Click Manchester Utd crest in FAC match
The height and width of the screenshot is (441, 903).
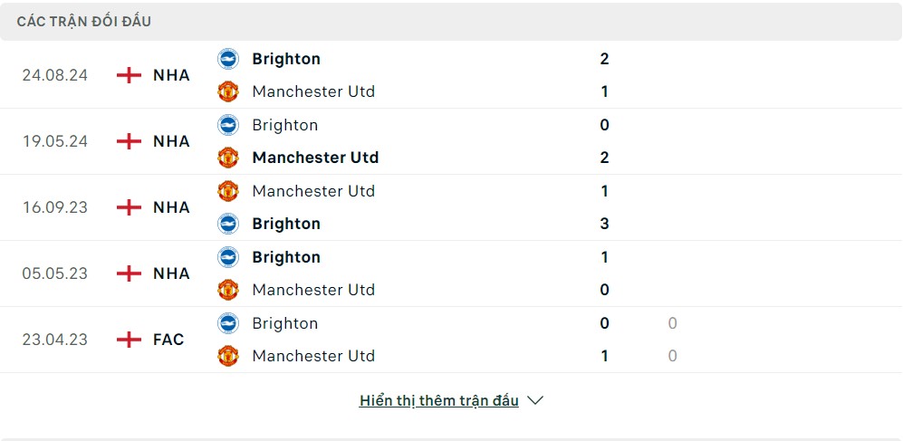[x=228, y=356]
